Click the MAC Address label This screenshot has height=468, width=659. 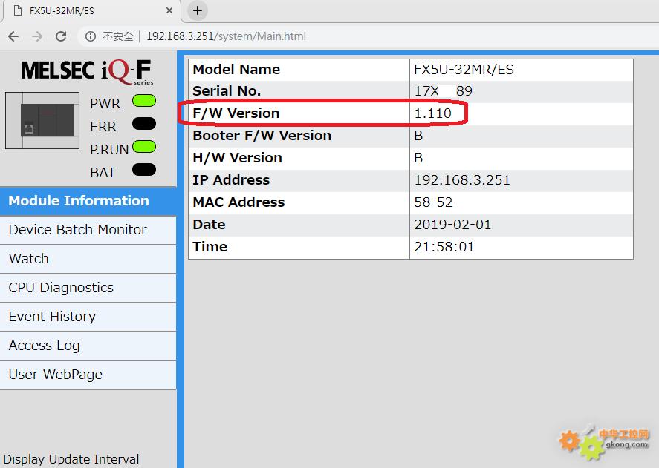pos(238,202)
